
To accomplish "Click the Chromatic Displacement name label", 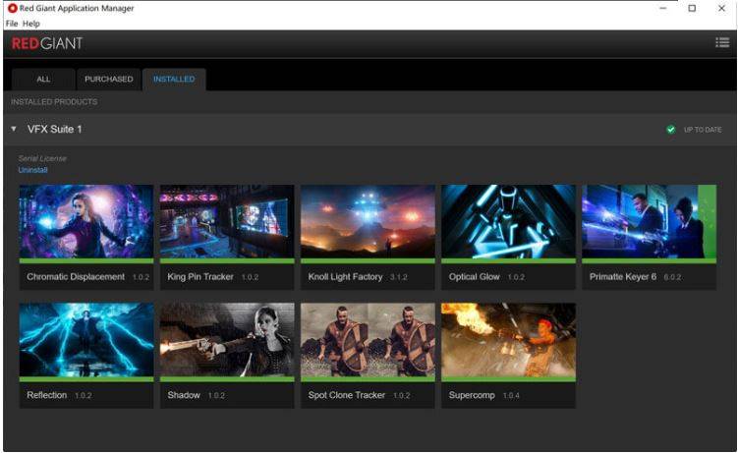I will tap(76, 276).
